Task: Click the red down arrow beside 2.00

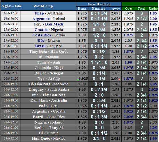Action: 119,79
